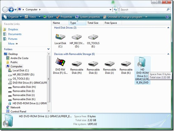Select Removable Disk (H:) in folder tree

tap(24, 87)
